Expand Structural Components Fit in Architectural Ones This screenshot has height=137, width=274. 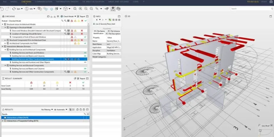pos(5,40)
